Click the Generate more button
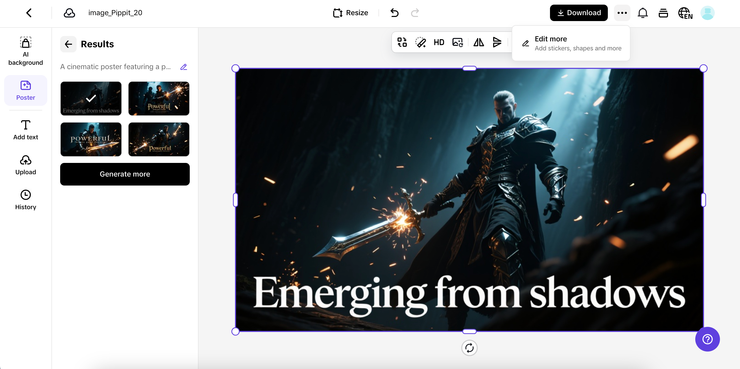 click(125, 174)
